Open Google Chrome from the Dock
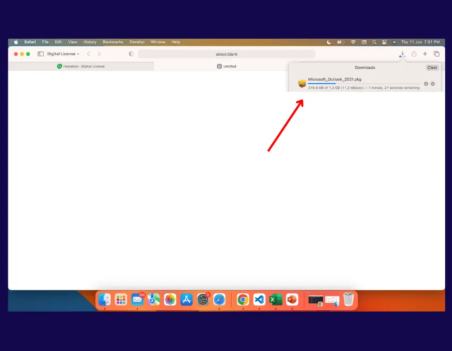 [x=243, y=300]
